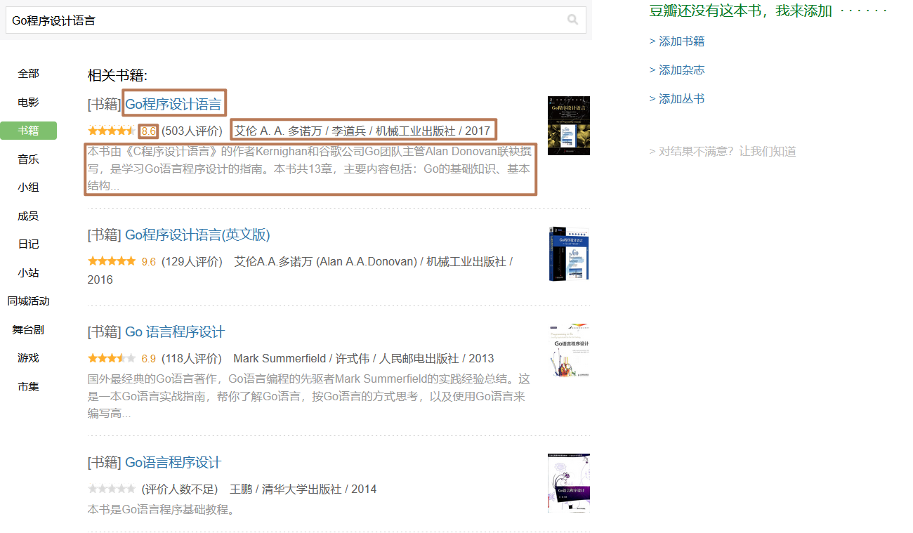Click the search magnifier icon
The height and width of the screenshot is (533, 913).
click(573, 20)
